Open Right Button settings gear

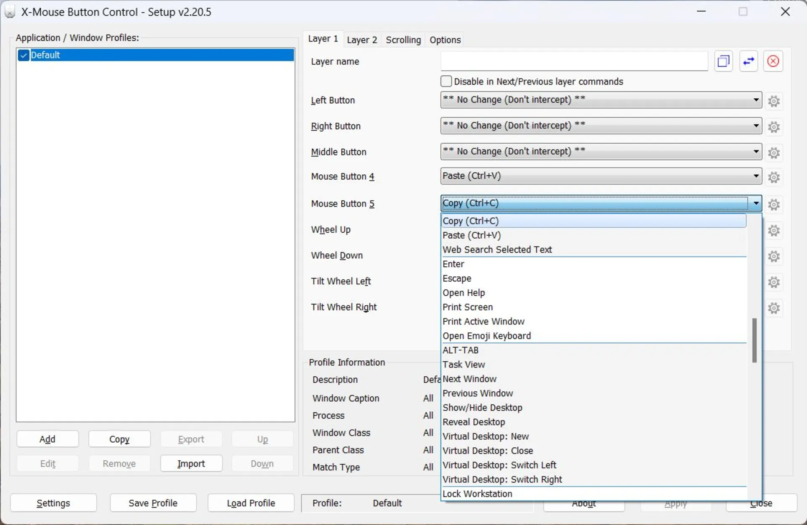click(774, 126)
